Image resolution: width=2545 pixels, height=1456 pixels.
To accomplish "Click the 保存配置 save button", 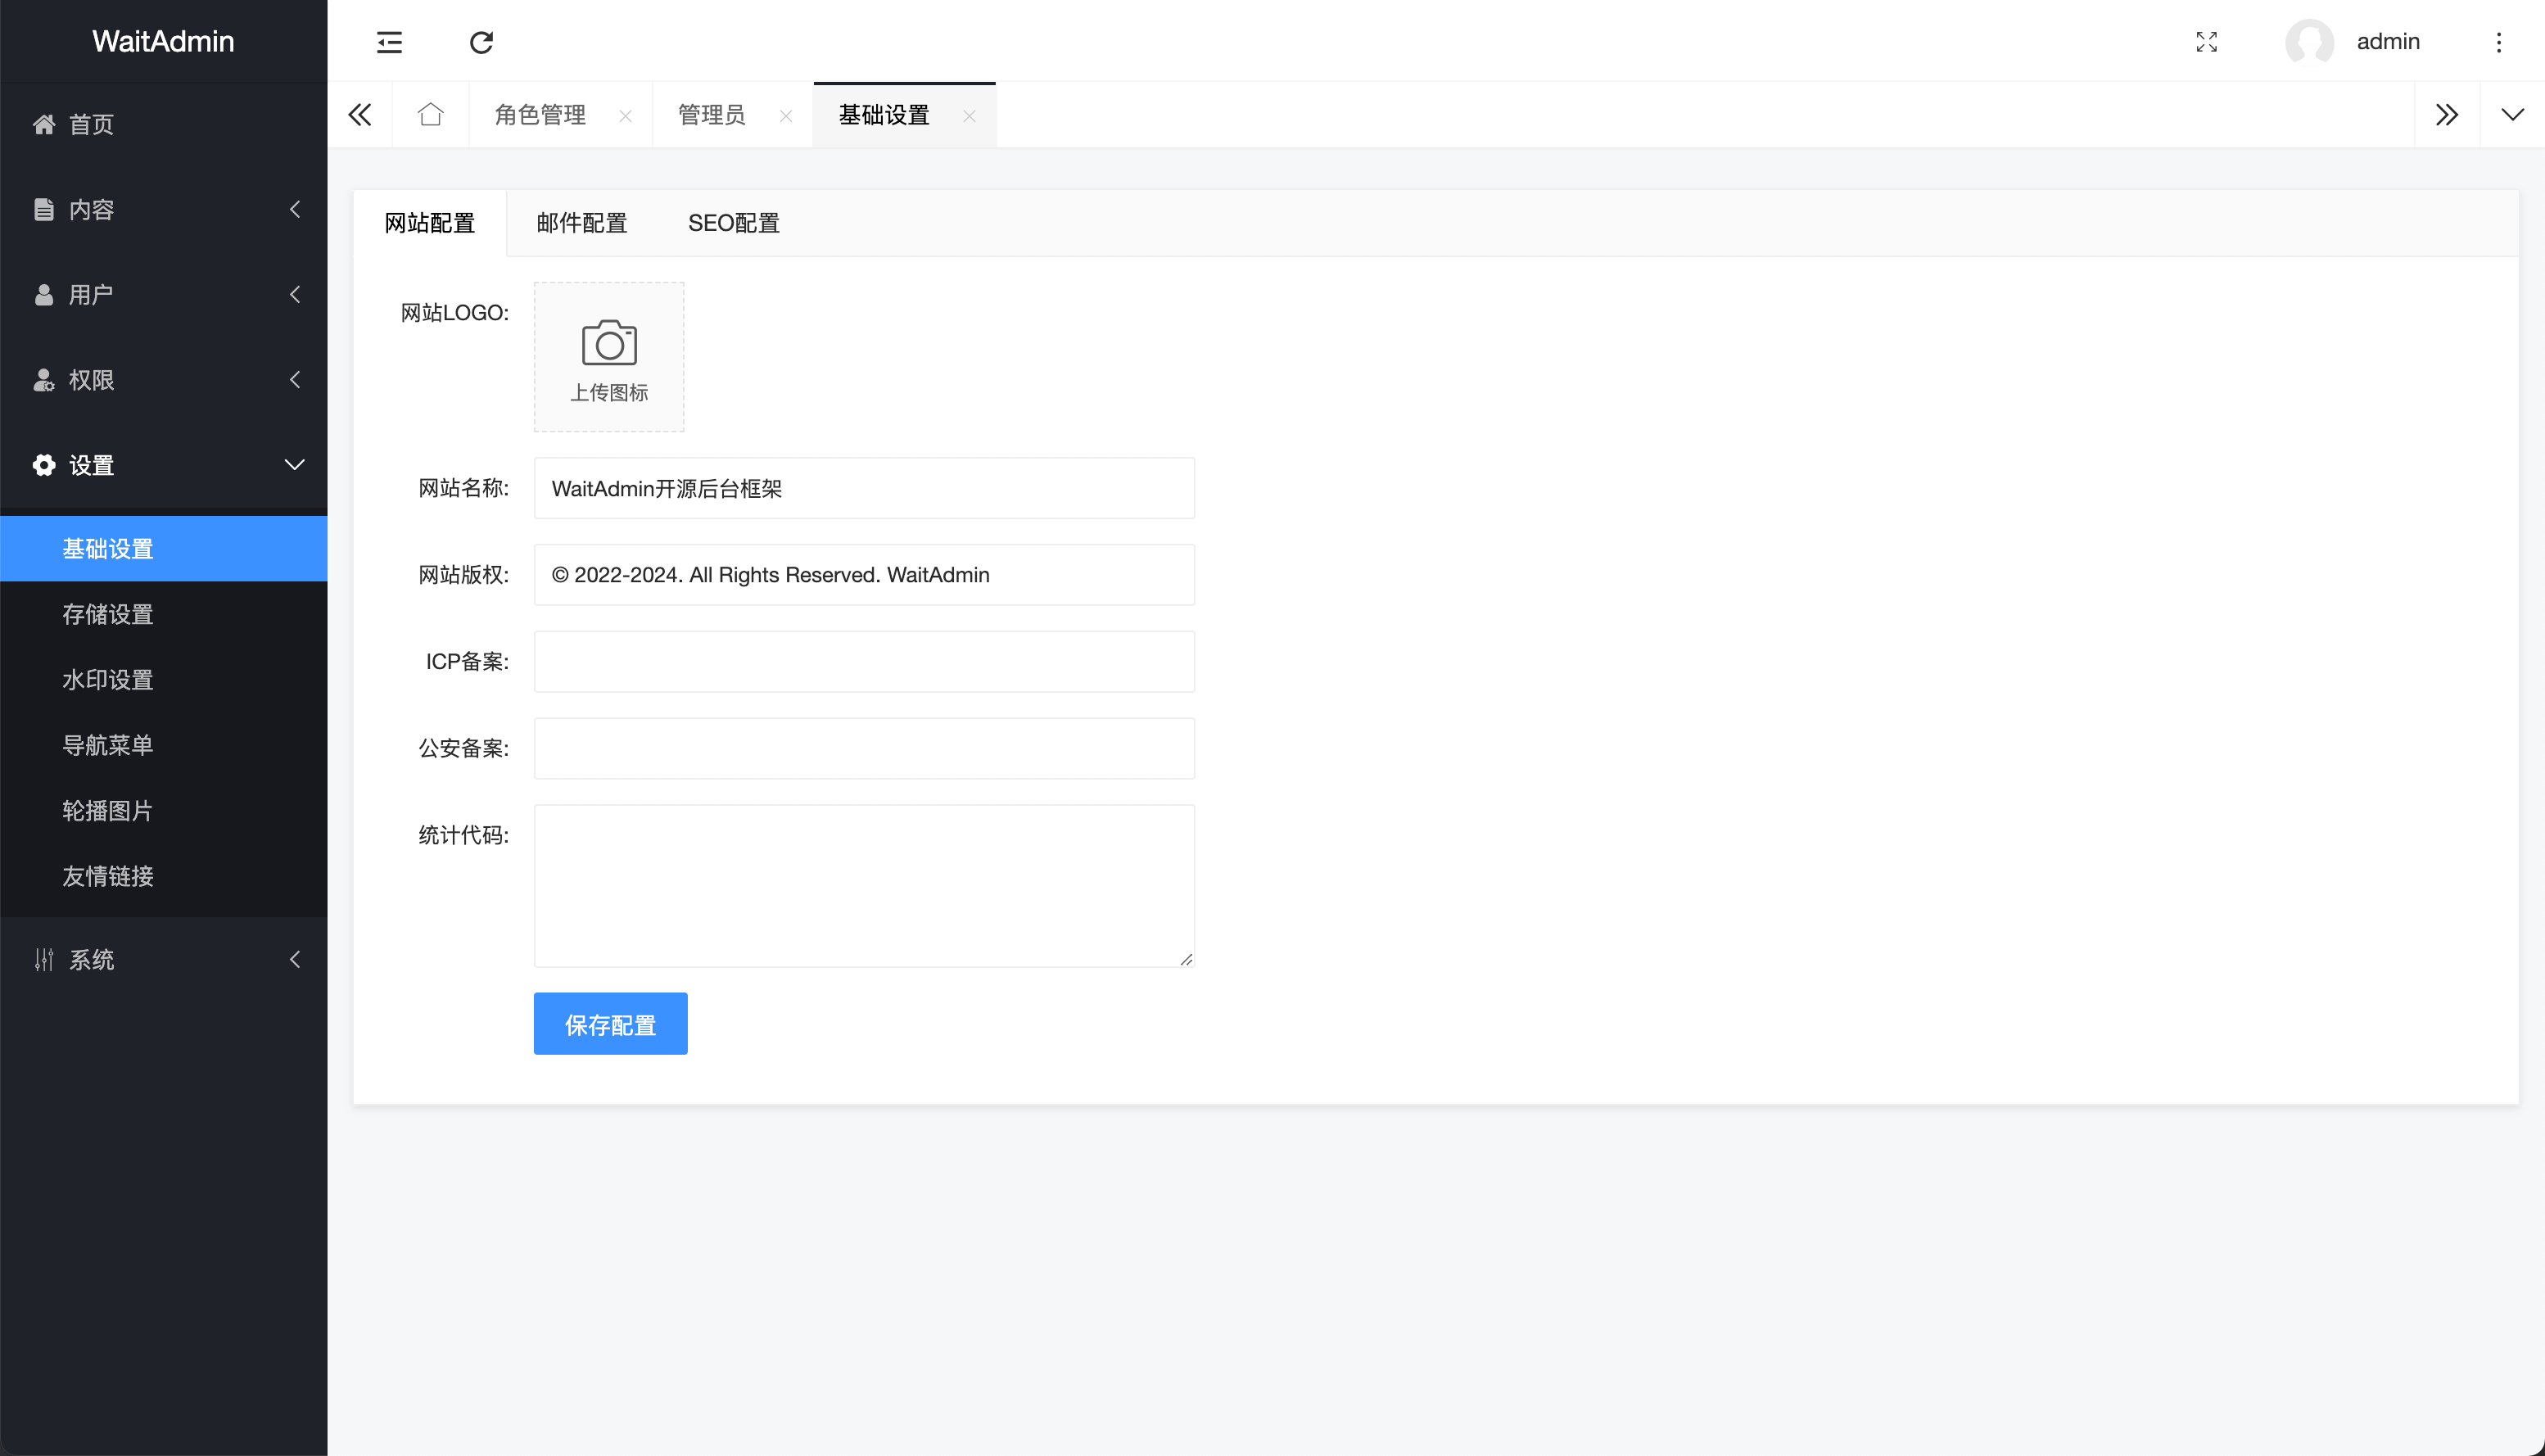I will 610,1023.
